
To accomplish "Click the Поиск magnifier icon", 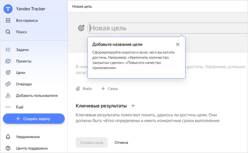I will click(8, 32).
